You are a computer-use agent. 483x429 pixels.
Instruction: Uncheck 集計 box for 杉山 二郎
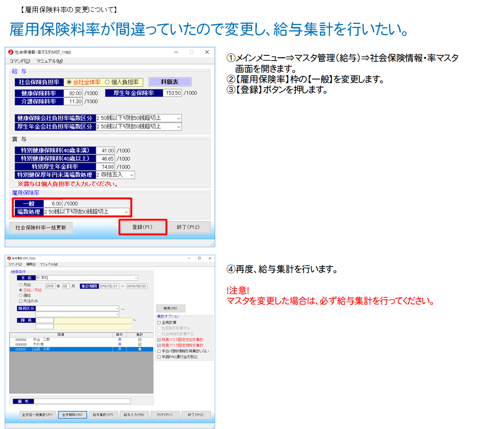click(139, 339)
